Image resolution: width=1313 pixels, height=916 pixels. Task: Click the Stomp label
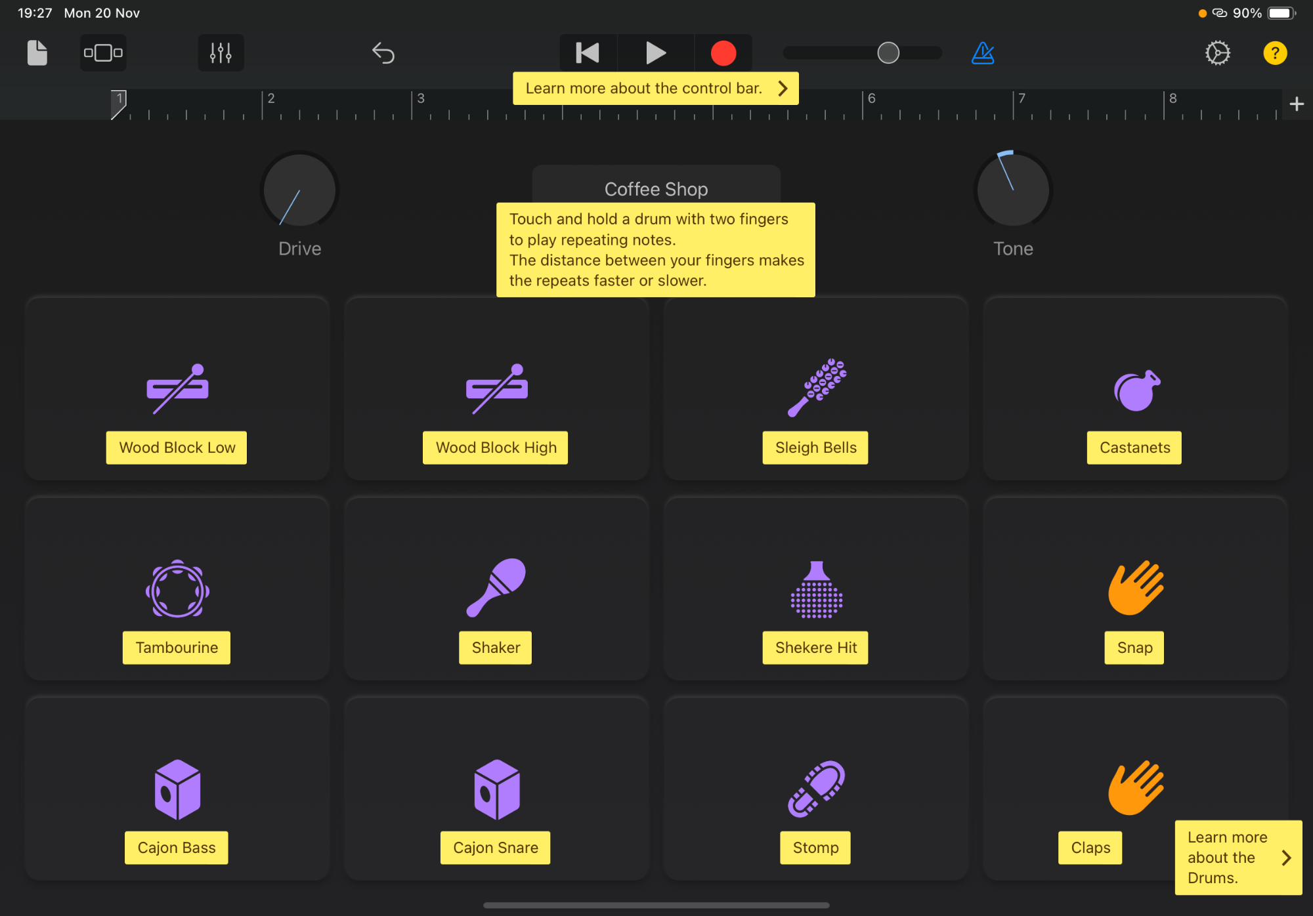coord(815,848)
